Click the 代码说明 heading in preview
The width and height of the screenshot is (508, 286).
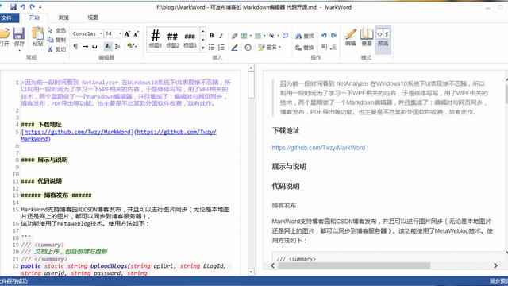click(x=286, y=187)
